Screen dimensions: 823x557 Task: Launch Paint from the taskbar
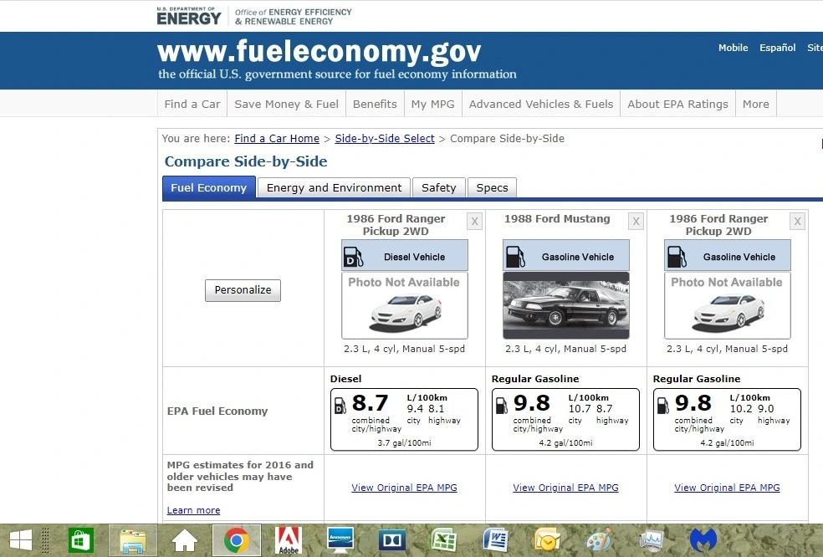599,540
